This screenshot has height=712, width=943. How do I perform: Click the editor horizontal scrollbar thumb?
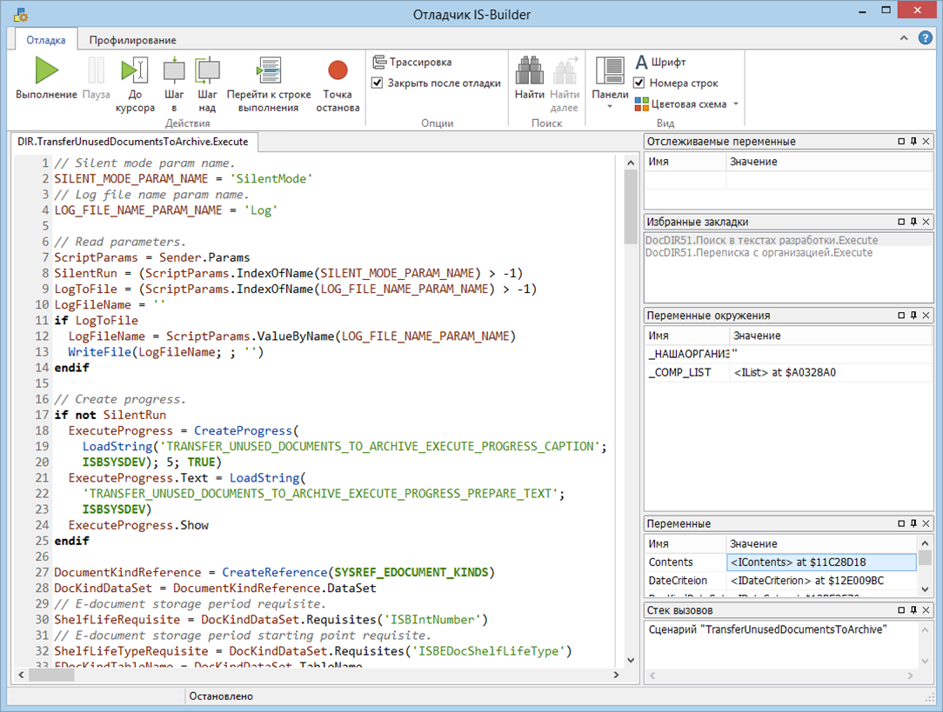pyautogui.click(x=51, y=675)
